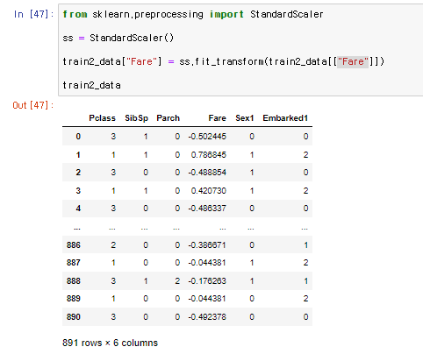Click the Embarked1 column header

tap(285, 118)
